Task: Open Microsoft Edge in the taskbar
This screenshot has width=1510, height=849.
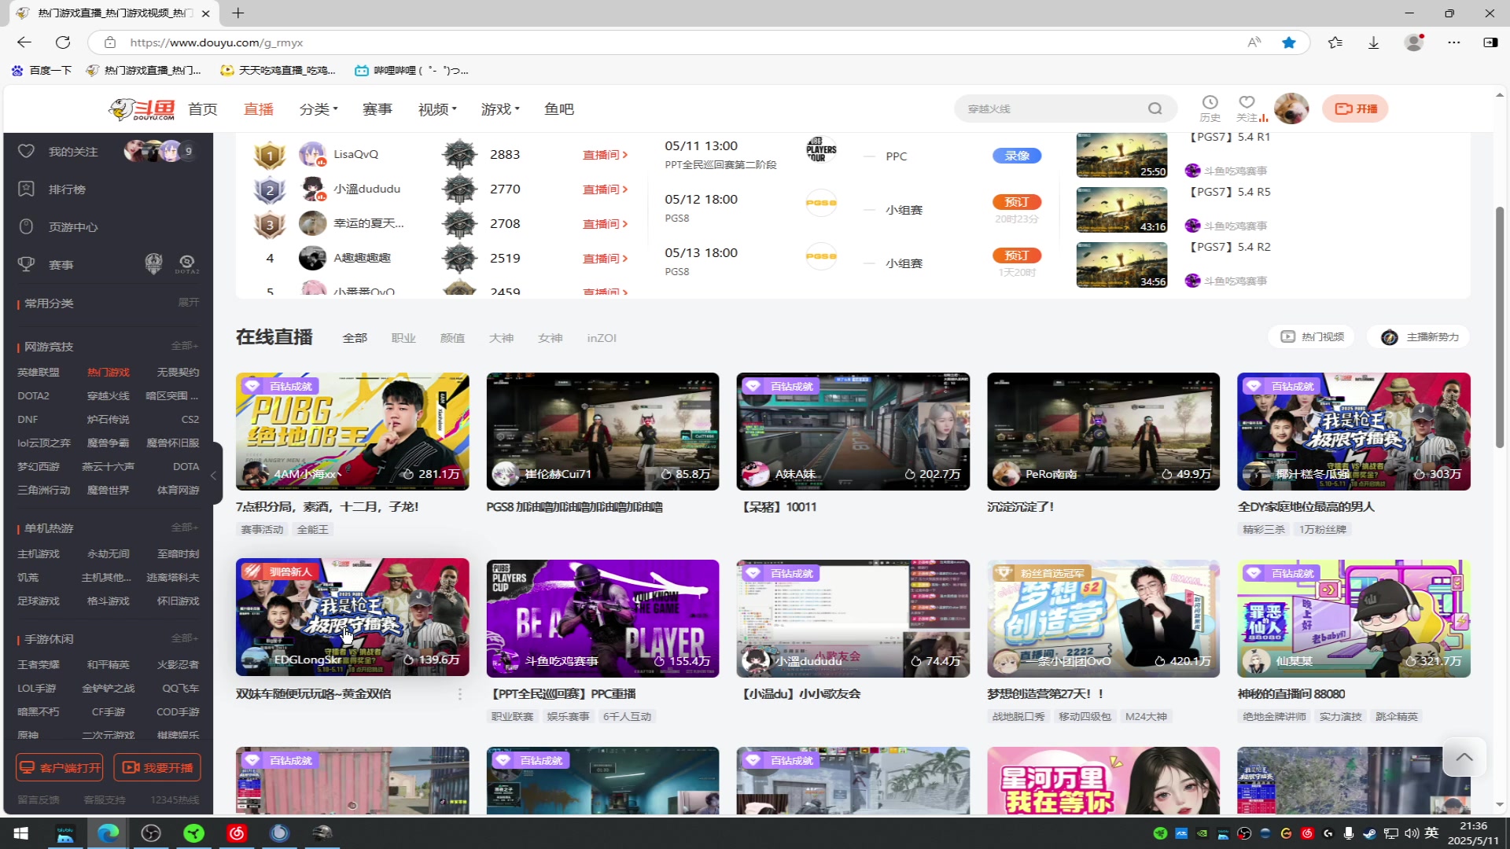Action: coord(108,833)
